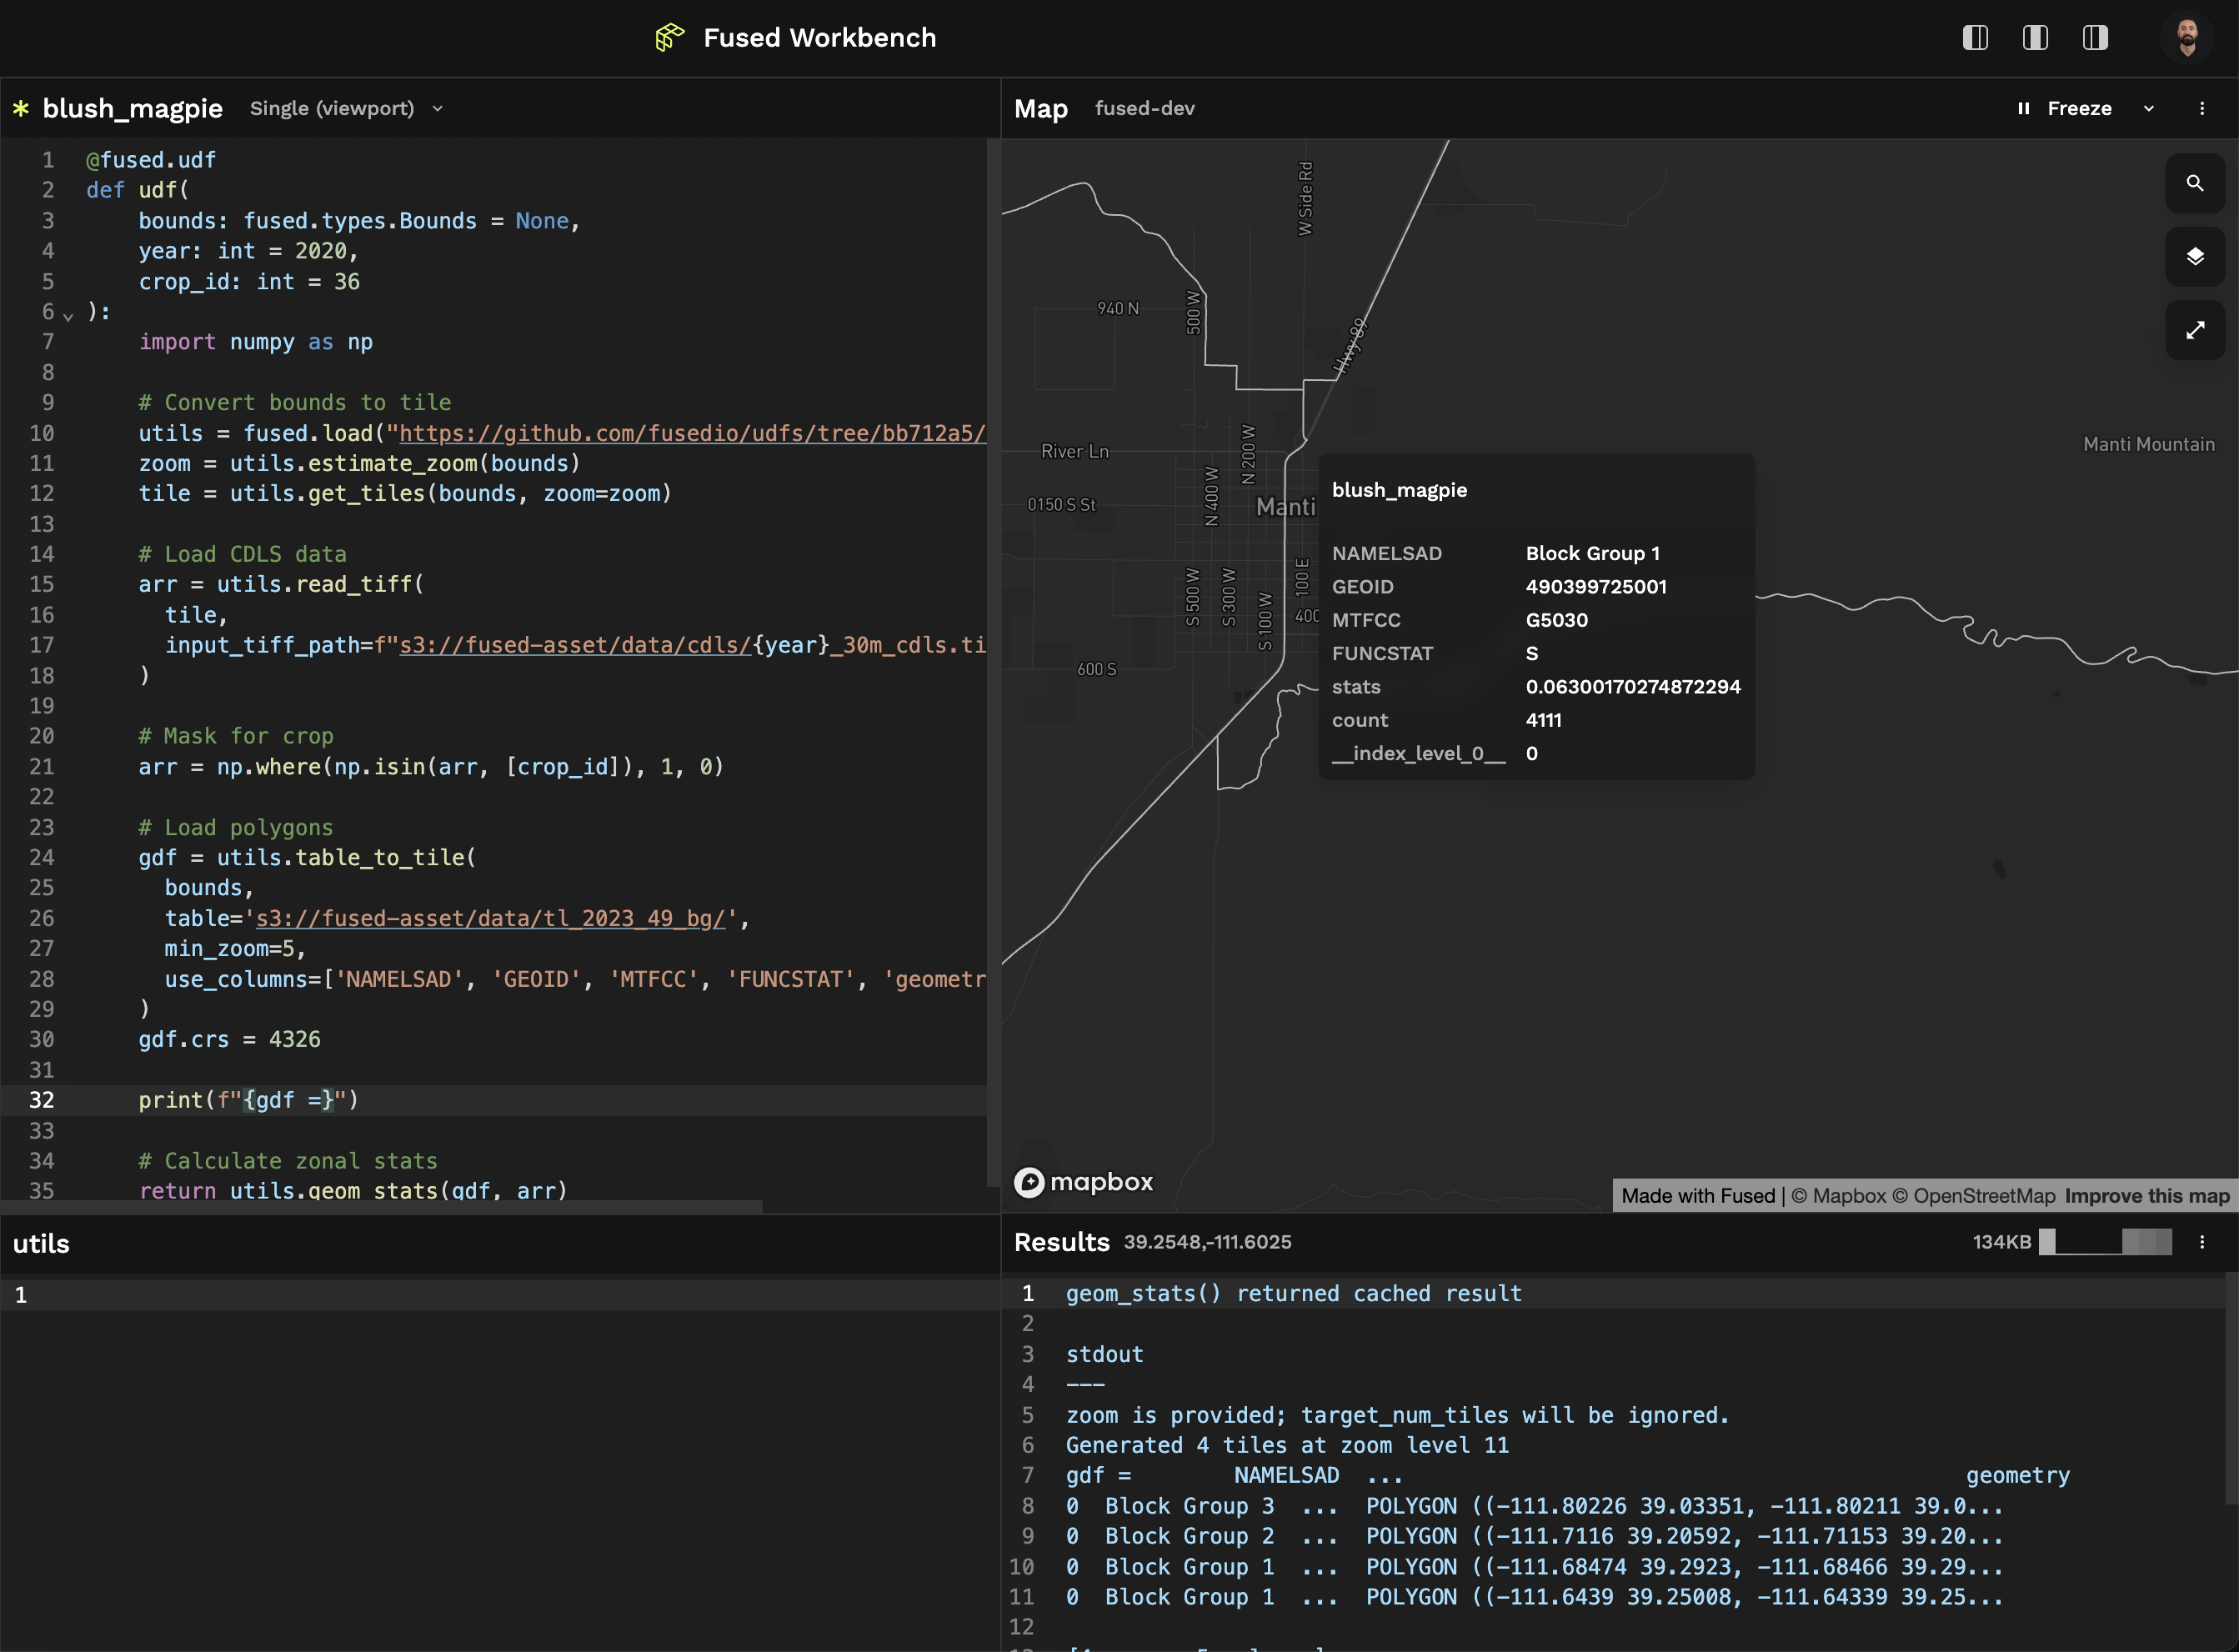Switch to the center-panel layout
Viewport: 2239px width, 1652px height.
coord(2035,38)
